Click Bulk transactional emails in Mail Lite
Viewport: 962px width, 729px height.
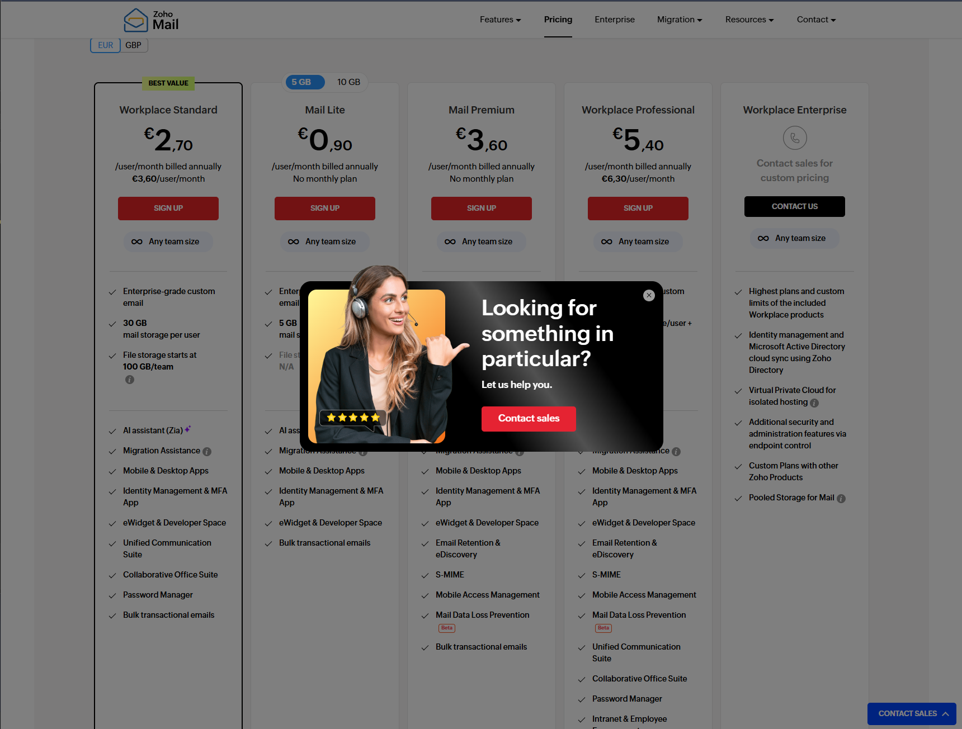[325, 543]
